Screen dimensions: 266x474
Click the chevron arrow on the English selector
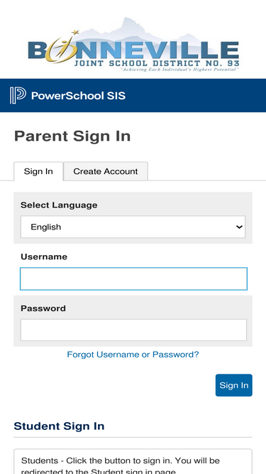(x=239, y=227)
